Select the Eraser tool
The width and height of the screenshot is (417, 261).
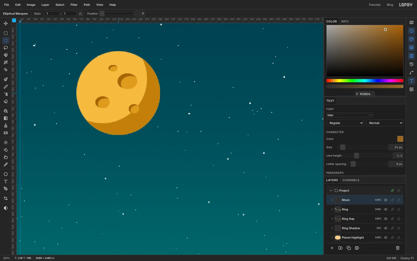[x=6, y=101]
